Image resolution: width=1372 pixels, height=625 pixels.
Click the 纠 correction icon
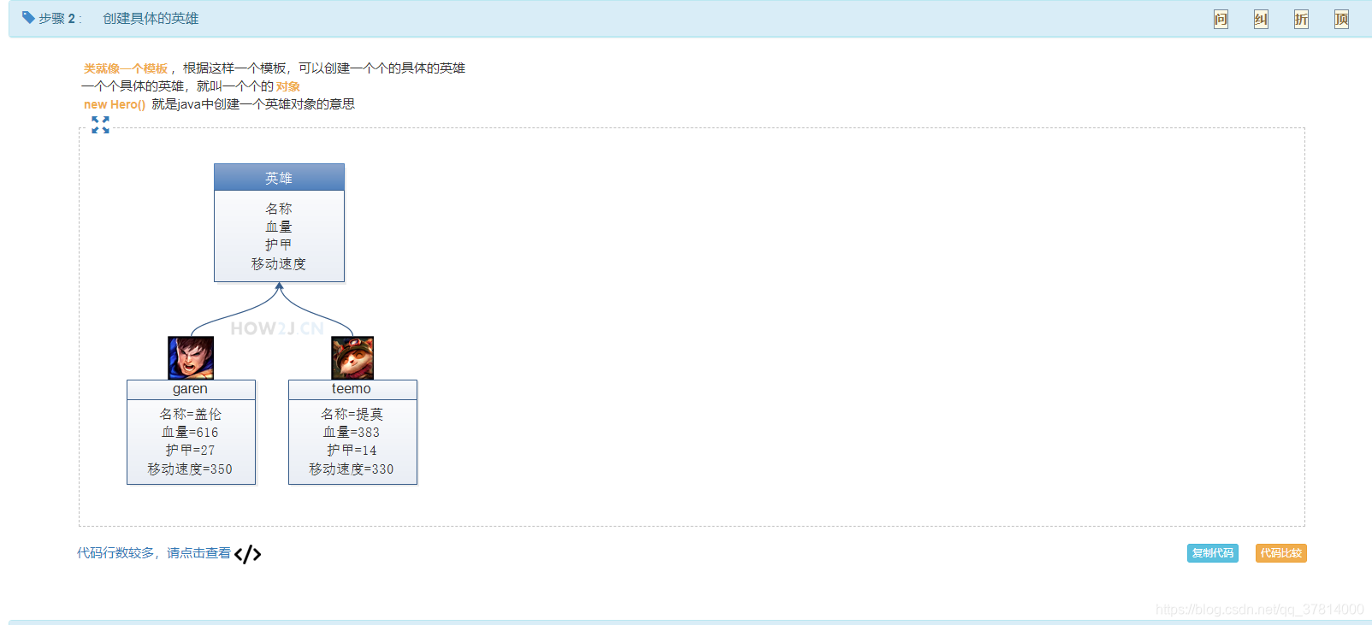coord(1261,19)
